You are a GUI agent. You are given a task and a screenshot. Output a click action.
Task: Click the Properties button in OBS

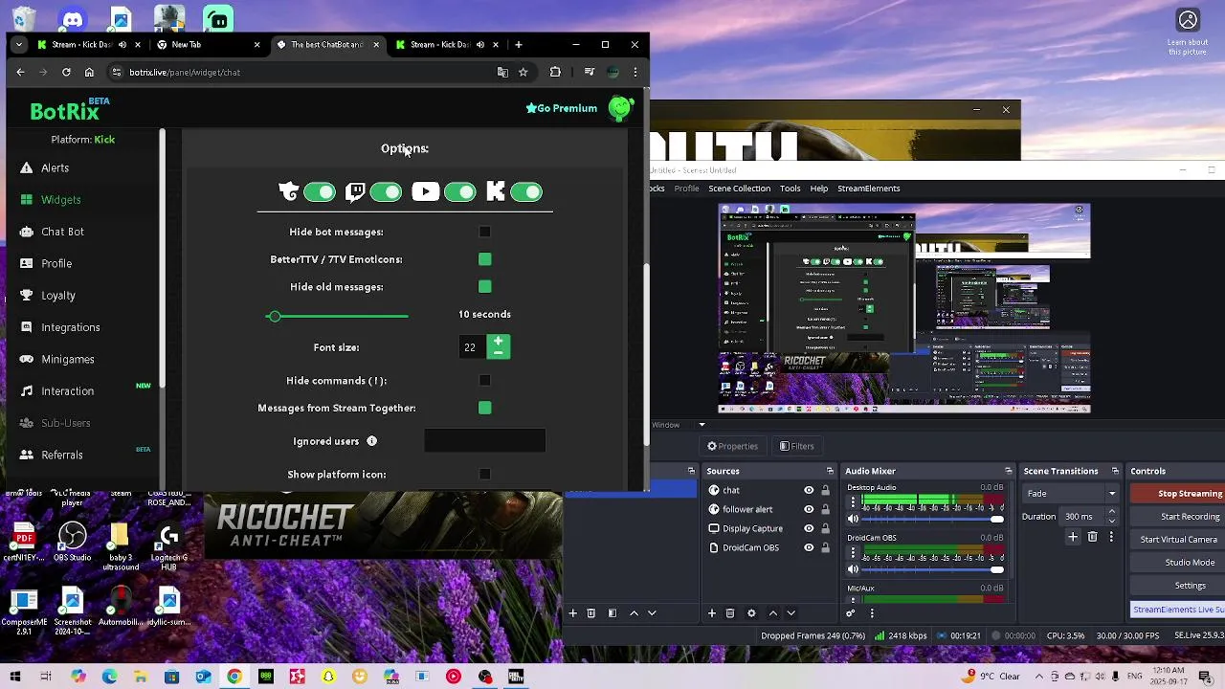tap(732, 446)
